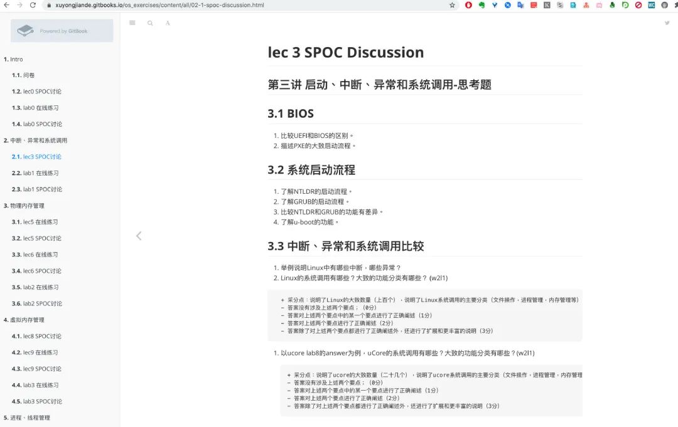Select the active 2.1. lec3 SPOC讨论 item
The image size is (678, 427).
point(37,157)
